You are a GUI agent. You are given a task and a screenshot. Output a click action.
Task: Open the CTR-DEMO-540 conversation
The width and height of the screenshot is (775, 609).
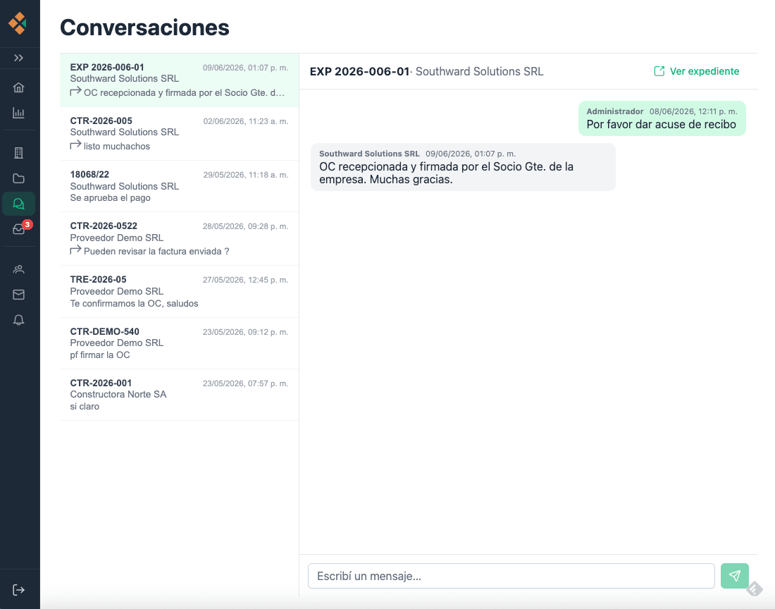coord(179,343)
